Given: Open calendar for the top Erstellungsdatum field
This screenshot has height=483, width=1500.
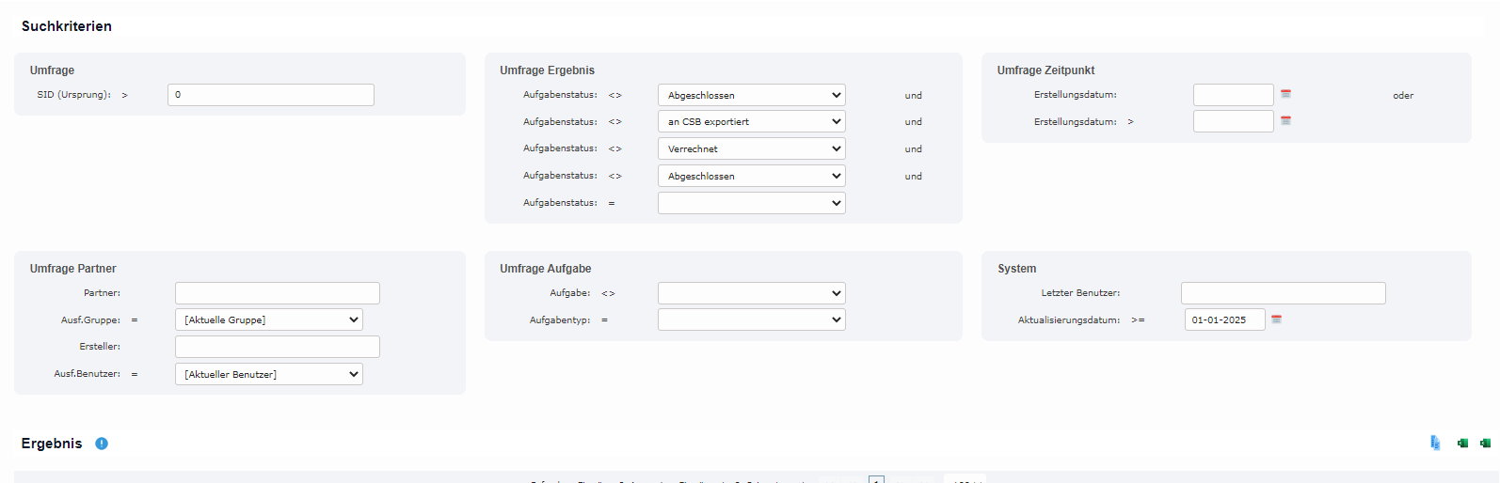Looking at the screenshot, I should (1285, 94).
